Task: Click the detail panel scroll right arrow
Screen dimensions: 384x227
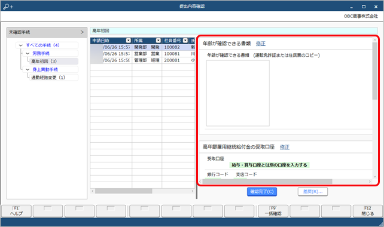Action: pos(370,182)
